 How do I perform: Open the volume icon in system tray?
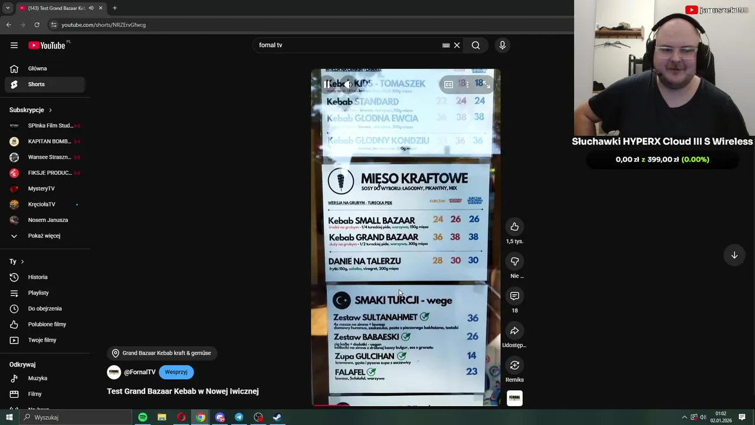[703, 417]
